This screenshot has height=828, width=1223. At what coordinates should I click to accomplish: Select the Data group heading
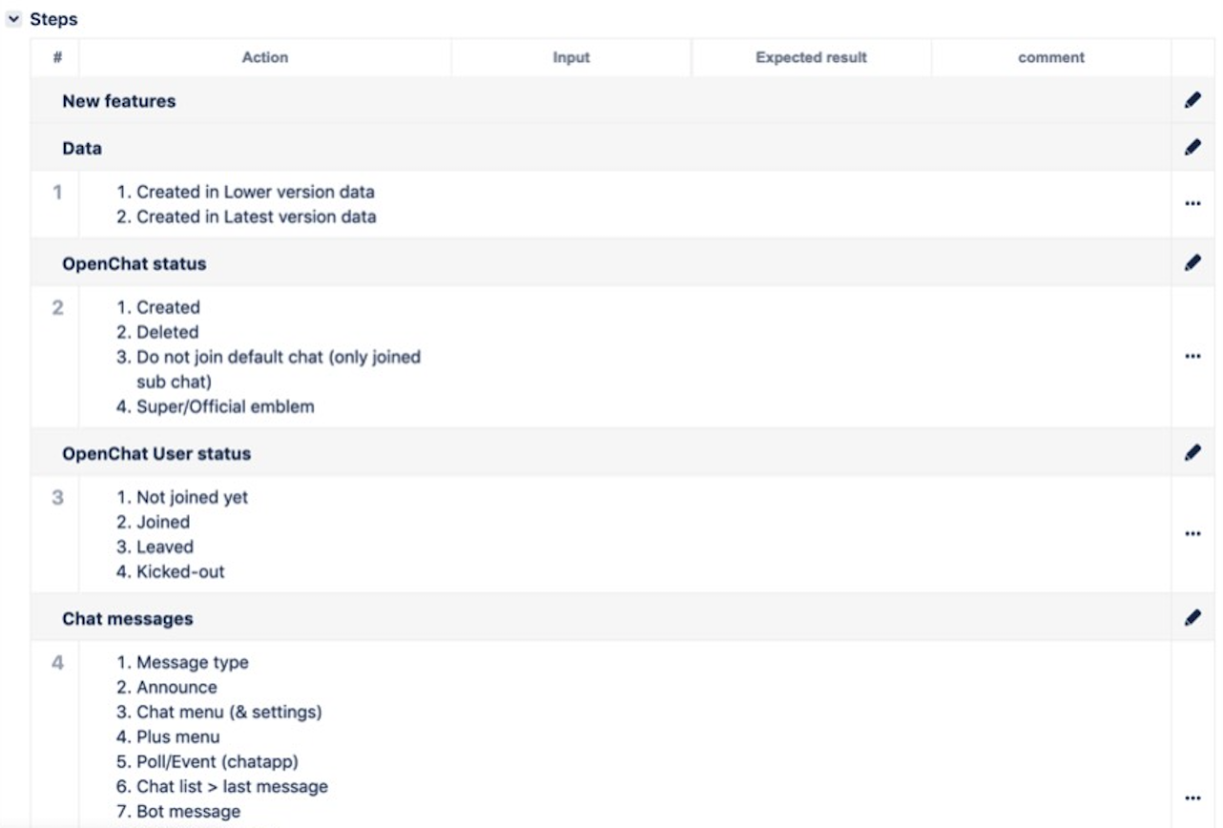(82, 148)
